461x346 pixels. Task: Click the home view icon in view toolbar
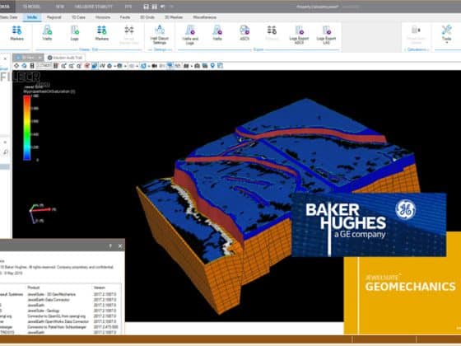tap(24, 66)
